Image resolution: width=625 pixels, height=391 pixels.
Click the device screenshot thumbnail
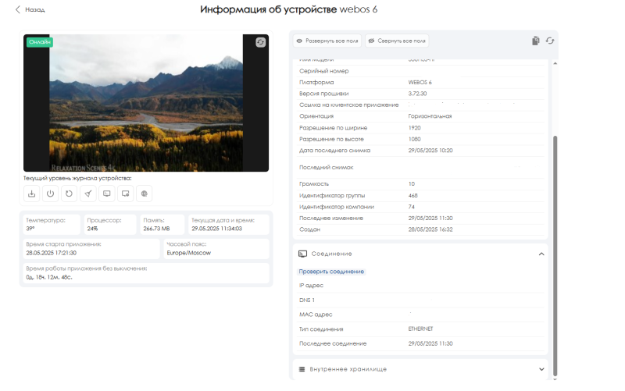(146, 102)
